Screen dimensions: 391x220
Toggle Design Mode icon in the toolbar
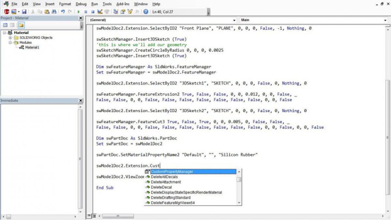click(x=100, y=12)
